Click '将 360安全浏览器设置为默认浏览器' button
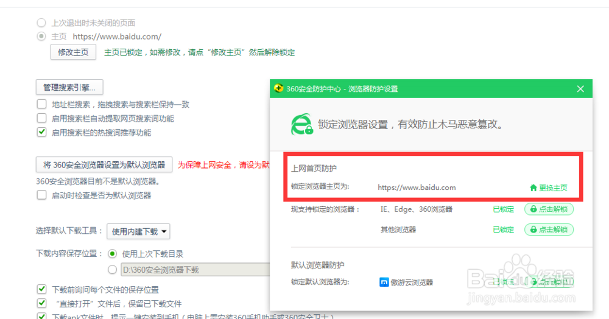The height and width of the screenshot is (319, 609). coord(104,165)
